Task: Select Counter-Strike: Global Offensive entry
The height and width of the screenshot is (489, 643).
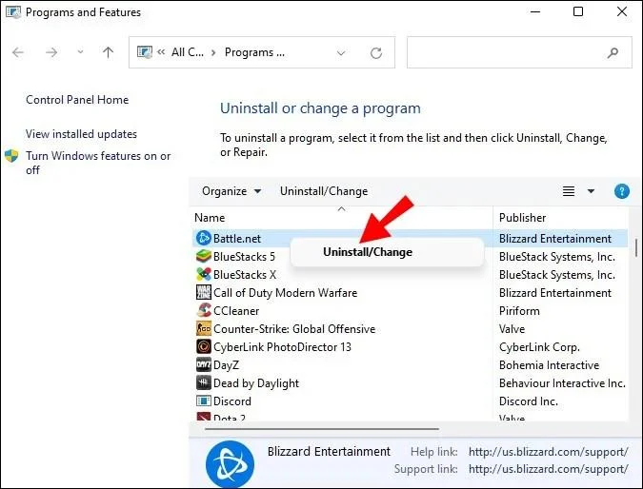Action: click(x=294, y=329)
